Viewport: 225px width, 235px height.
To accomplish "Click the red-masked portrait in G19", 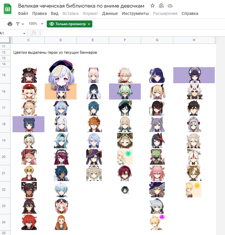I will pos(158,140).
